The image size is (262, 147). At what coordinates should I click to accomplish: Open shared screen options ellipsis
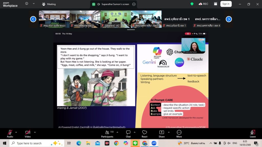click(x=134, y=4)
